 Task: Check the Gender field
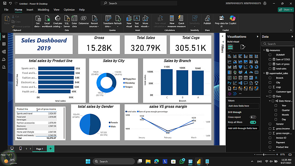point(270,124)
